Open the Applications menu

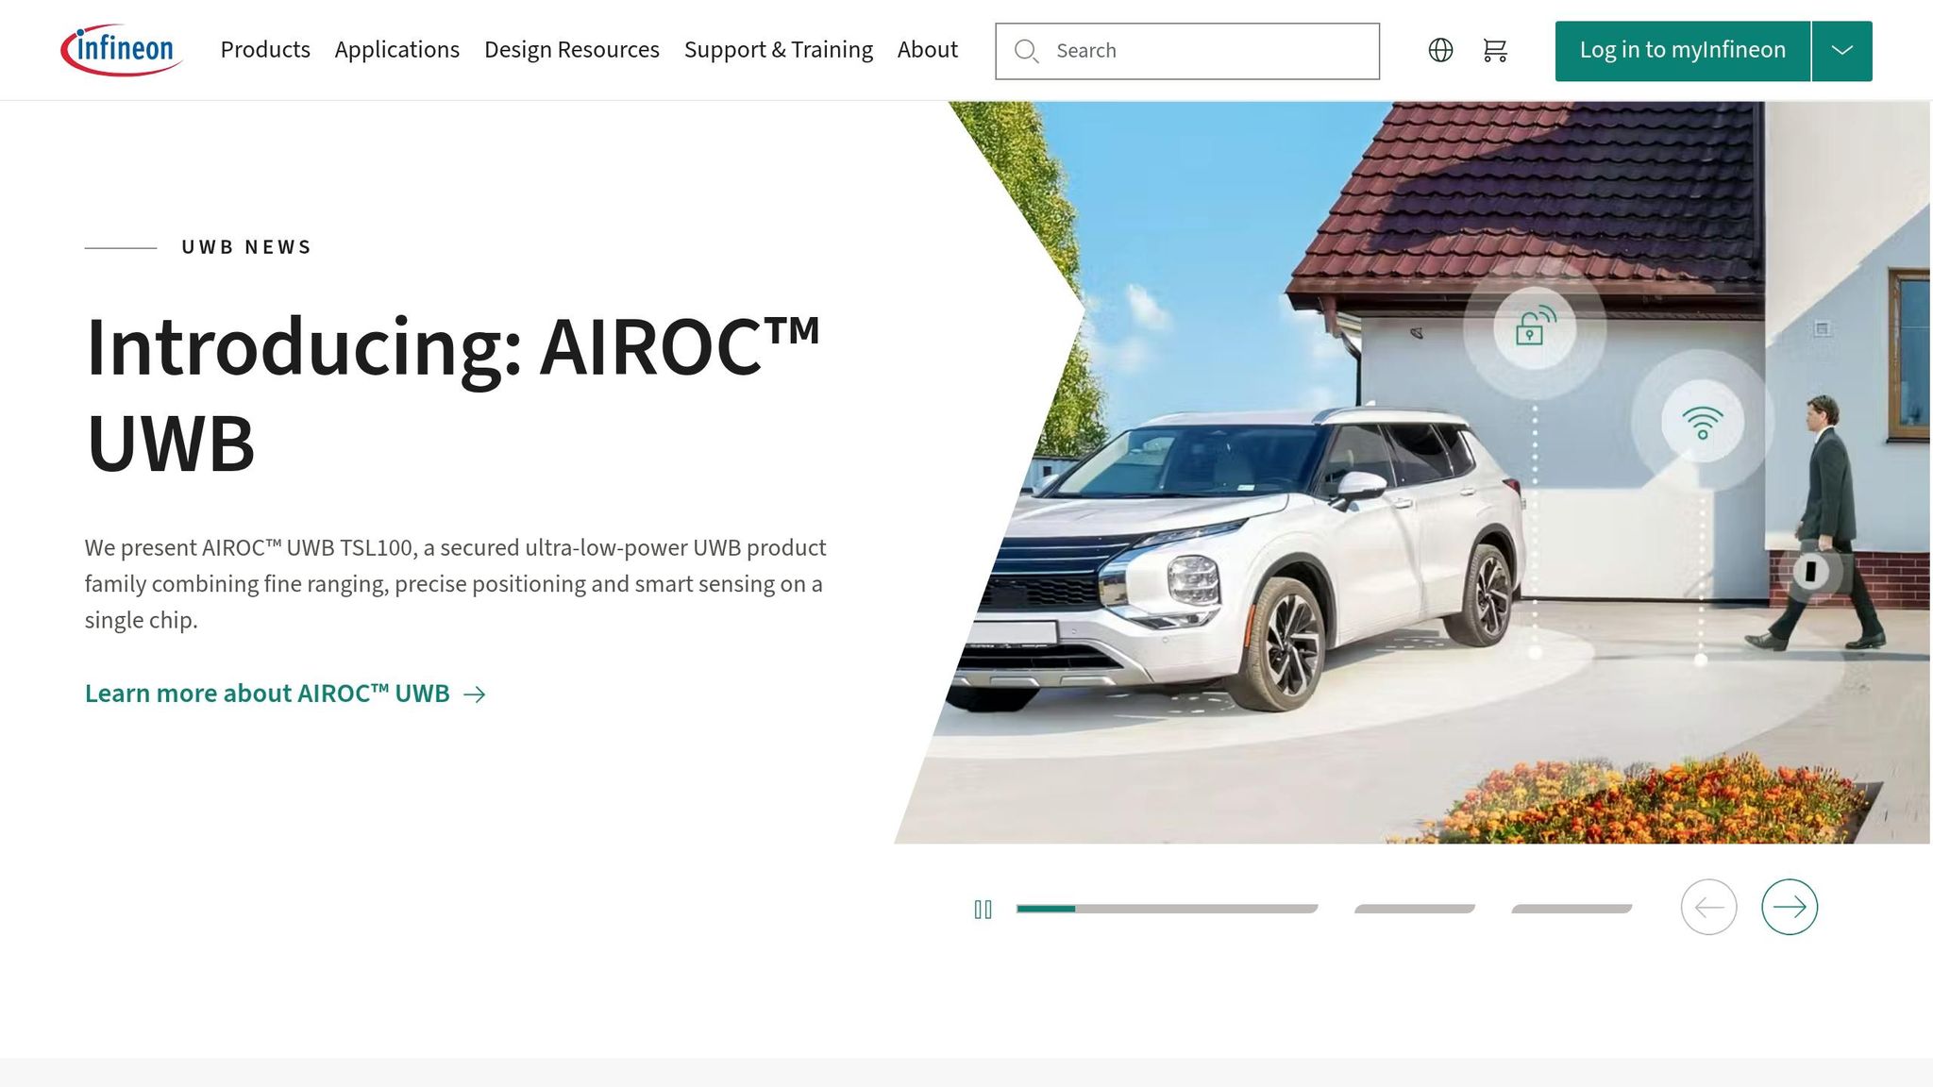(x=397, y=50)
